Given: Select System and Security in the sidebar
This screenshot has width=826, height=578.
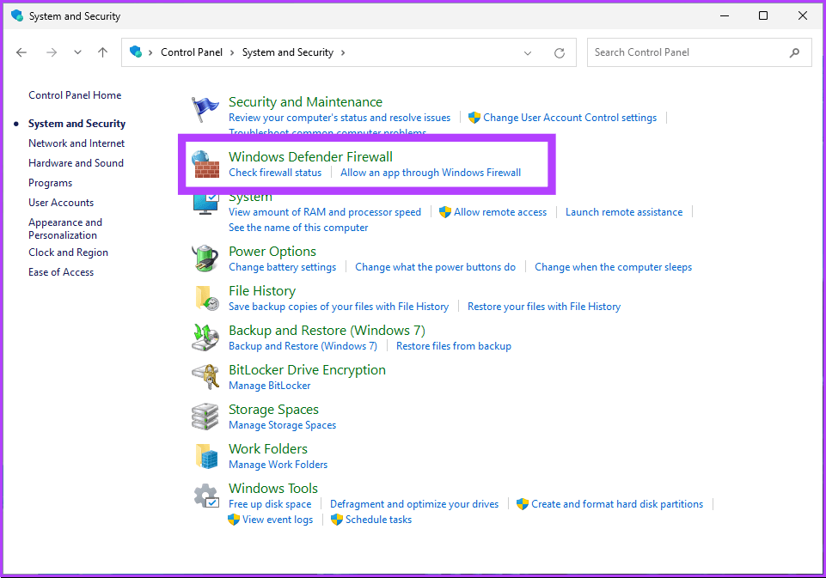Looking at the screenshot, I should point(76,124).
